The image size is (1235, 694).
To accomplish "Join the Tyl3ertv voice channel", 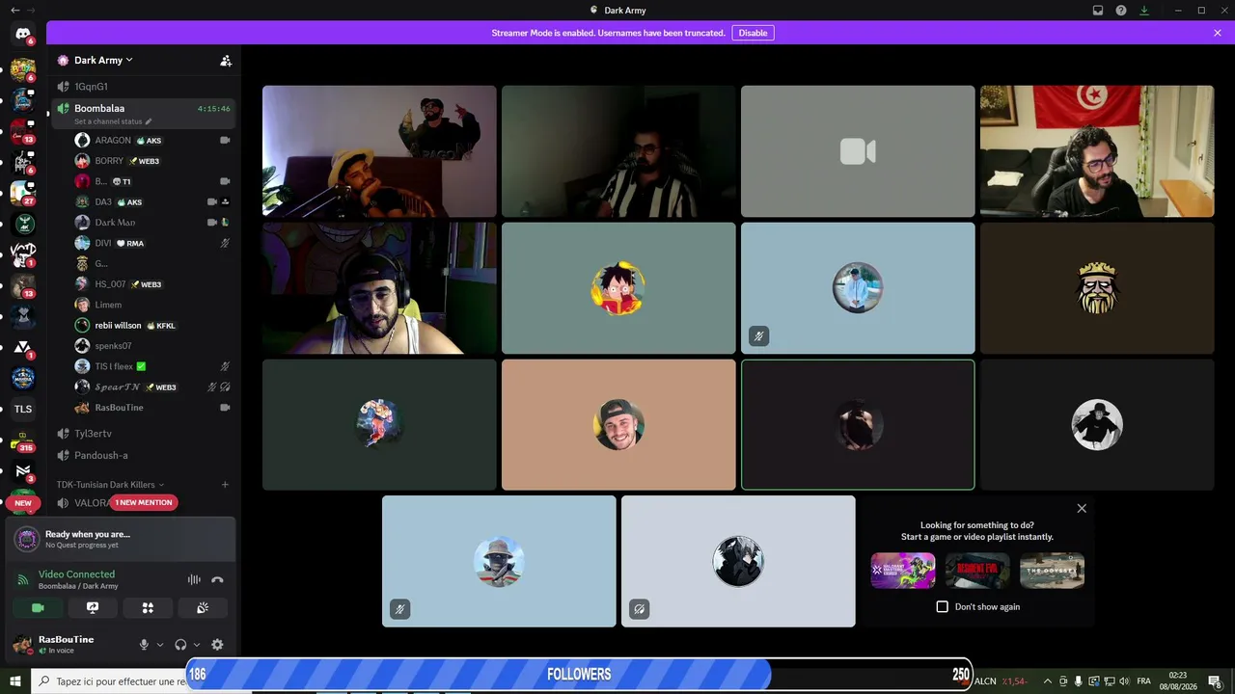I will (145, 434).
